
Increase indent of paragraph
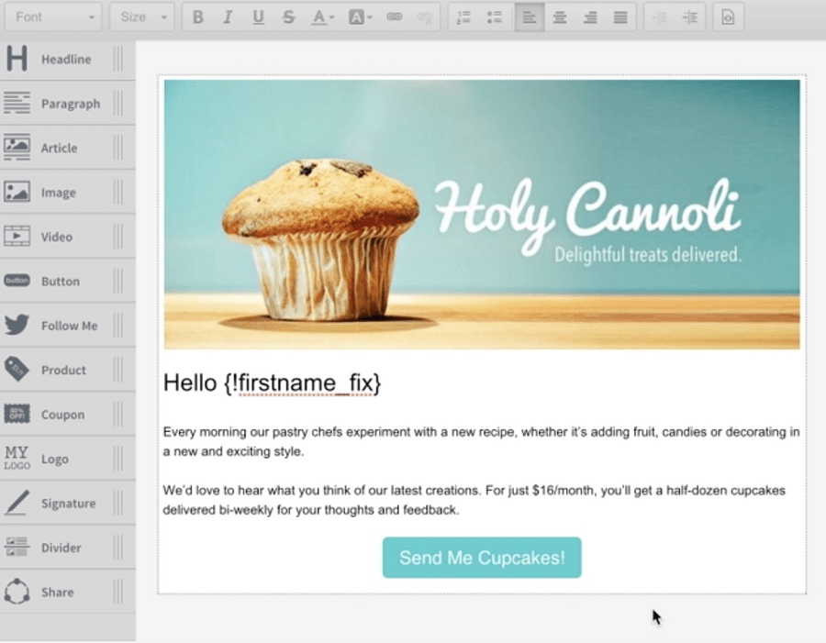tap(690, 17)
